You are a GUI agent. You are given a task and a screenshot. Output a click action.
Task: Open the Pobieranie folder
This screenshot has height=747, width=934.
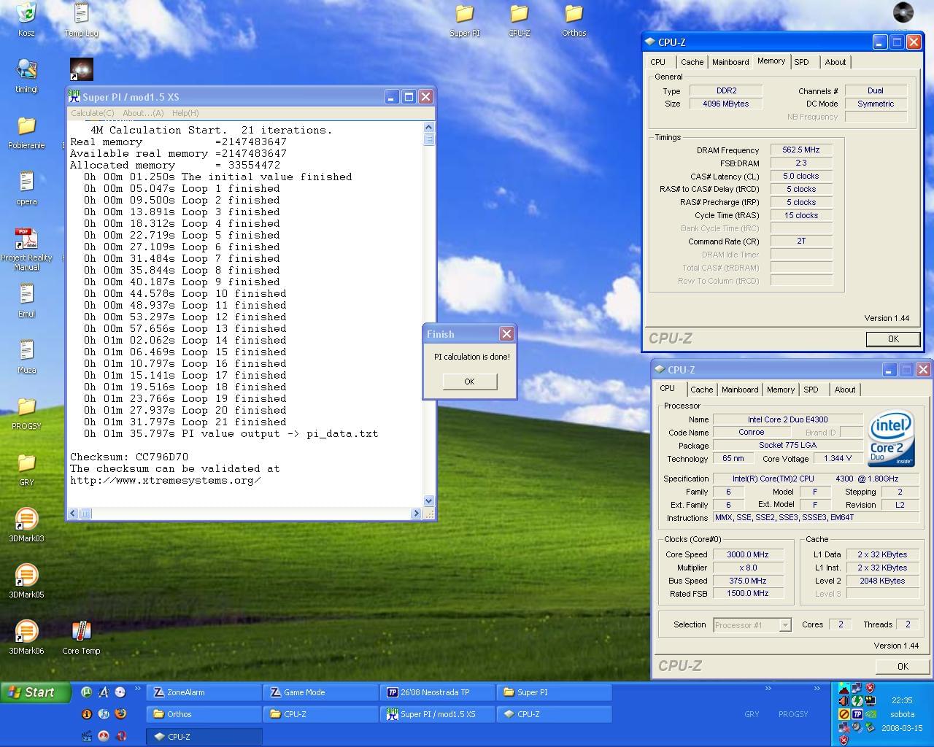coord(26,131)
